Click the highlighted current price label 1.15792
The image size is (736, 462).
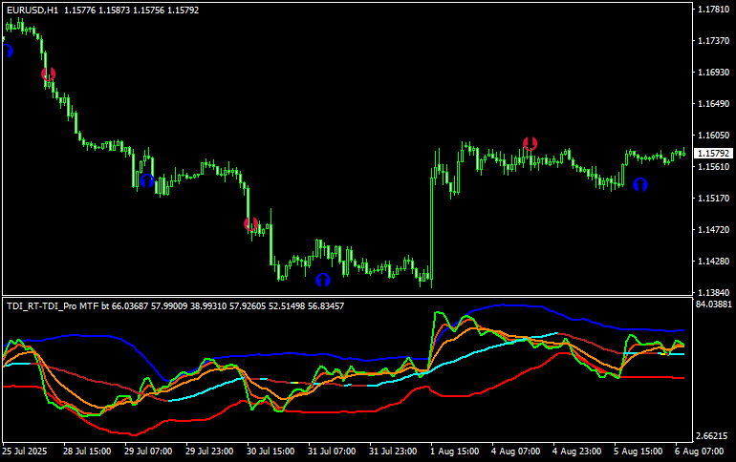point(713,154)
